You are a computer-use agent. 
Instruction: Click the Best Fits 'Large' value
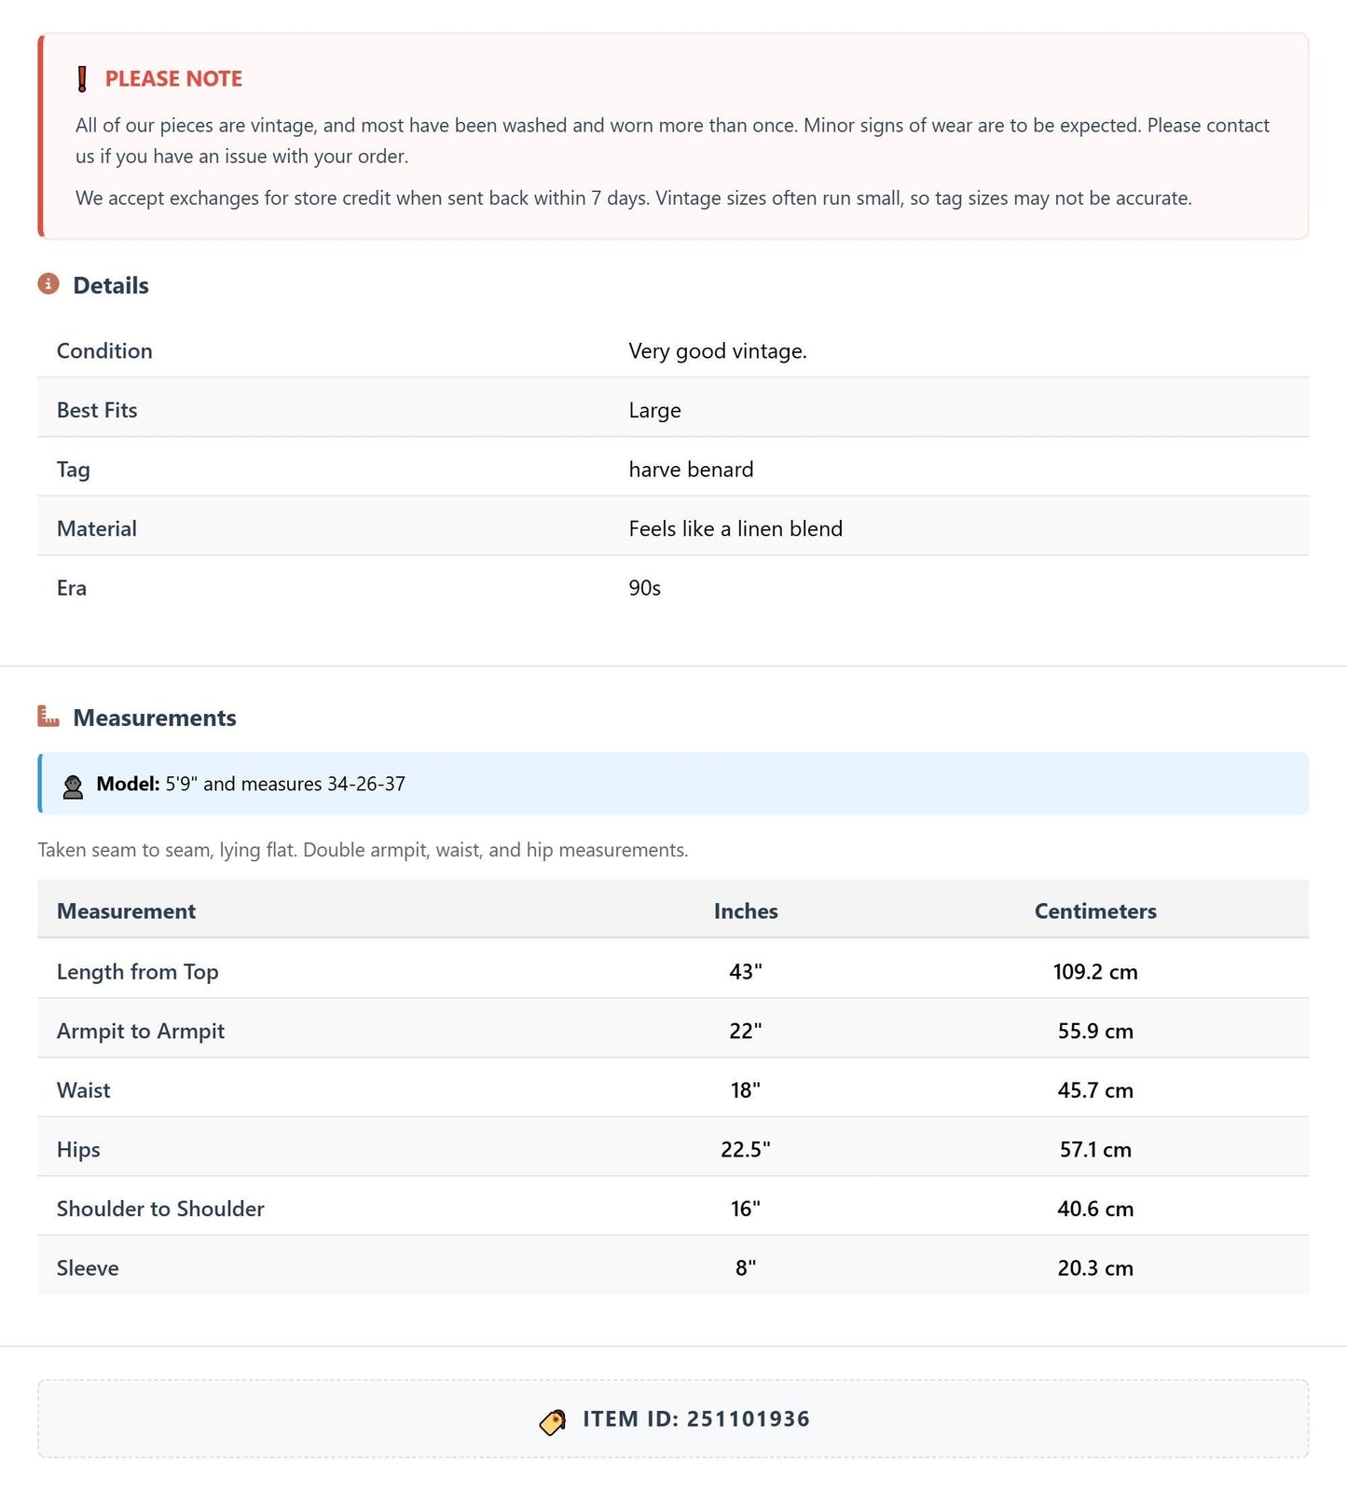654,410
